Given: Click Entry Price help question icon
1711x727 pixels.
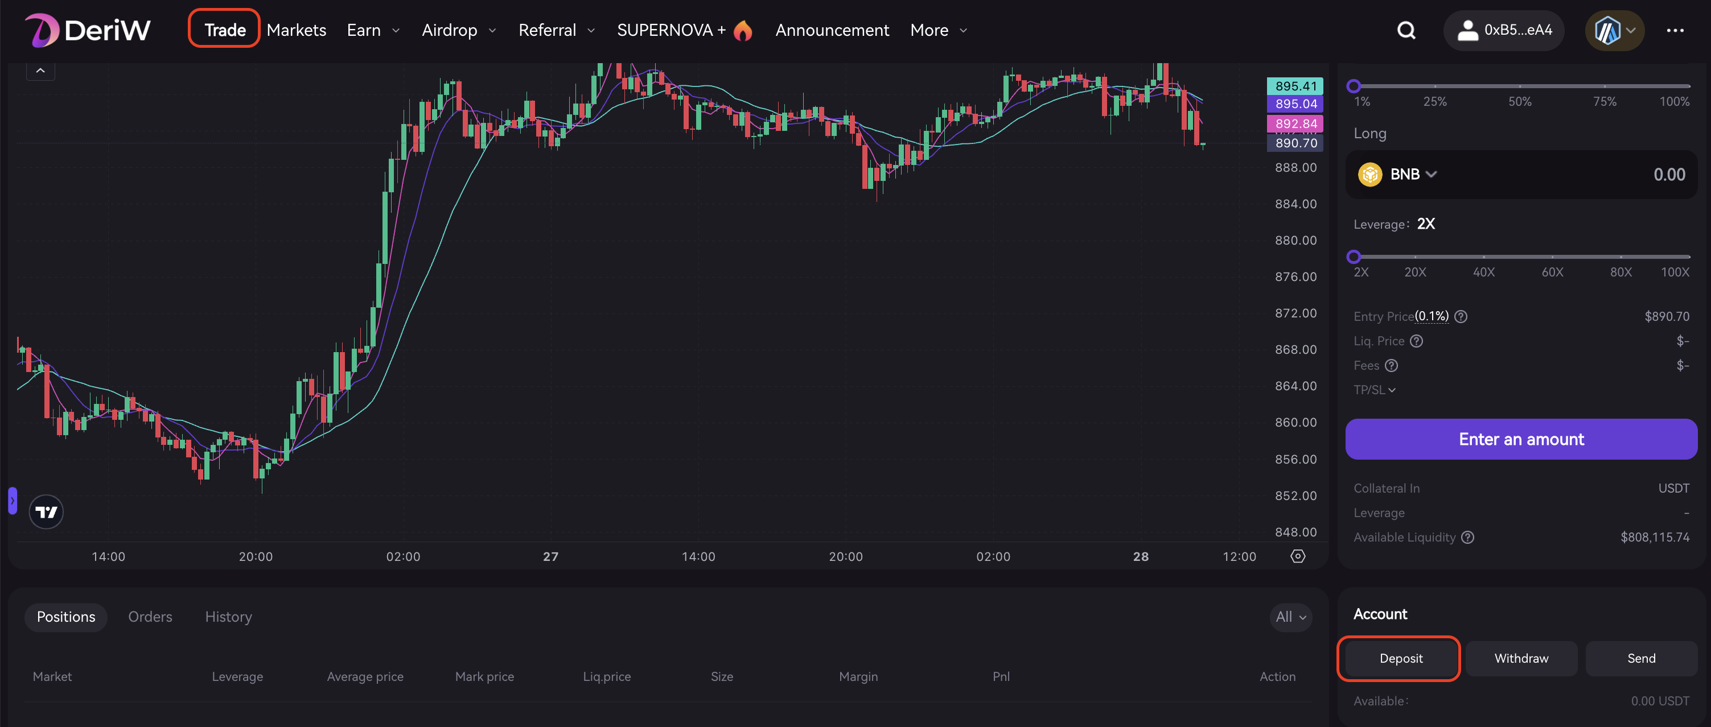Looking at the screenshot, I should [x=1461, y=317].
